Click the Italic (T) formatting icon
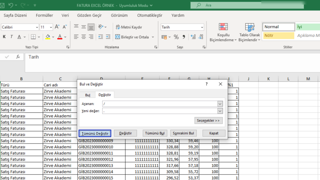Viewport: 320px width, 180px height. click(x=12, y=37)
